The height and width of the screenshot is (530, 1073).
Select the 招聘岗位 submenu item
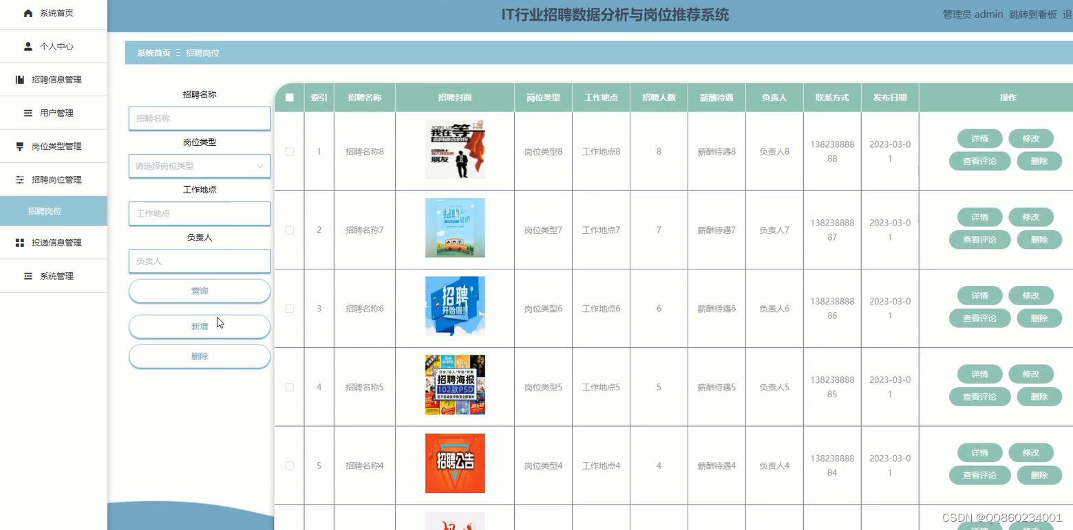[54, 211]
